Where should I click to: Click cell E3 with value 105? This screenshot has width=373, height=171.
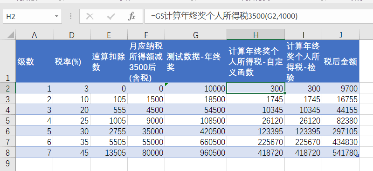[x=109, y=99]
